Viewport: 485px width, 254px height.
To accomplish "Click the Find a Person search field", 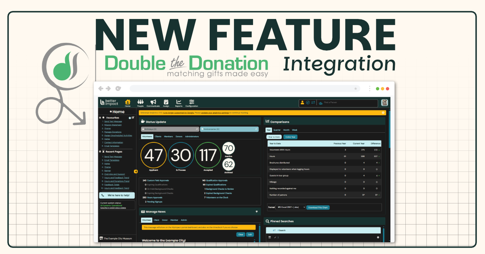I will point(347,103).
